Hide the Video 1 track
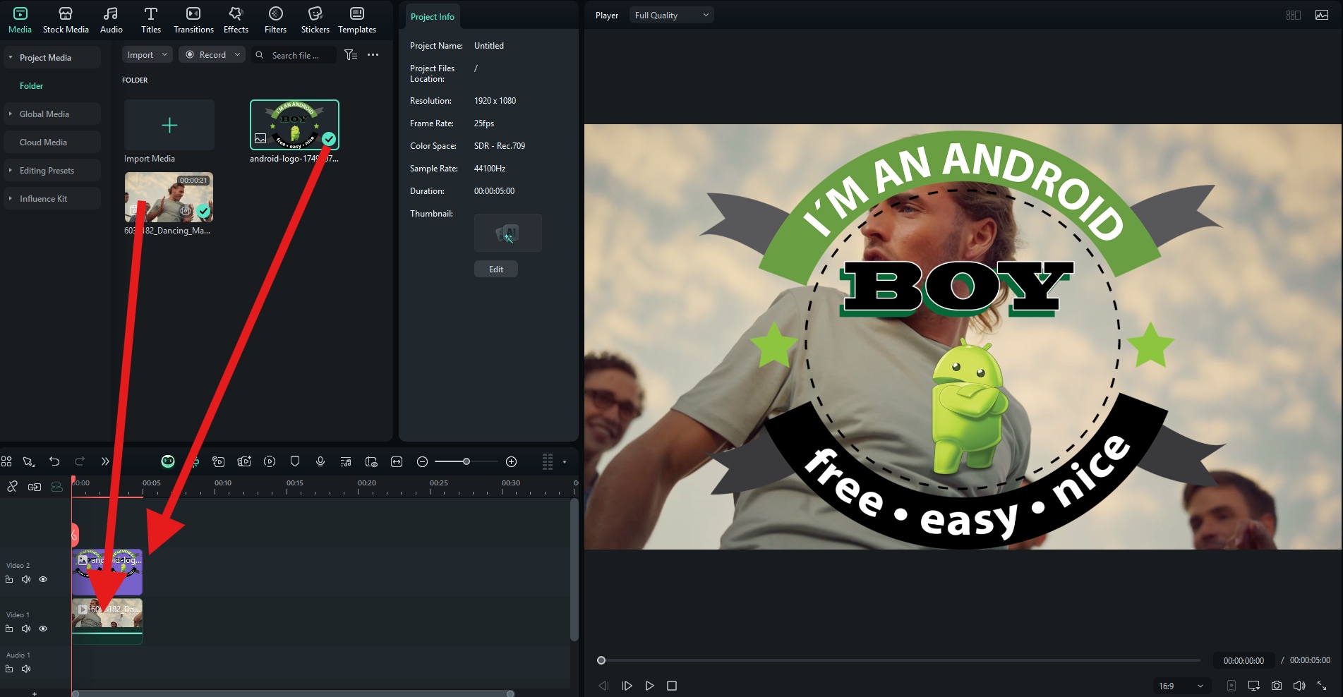Viewport: 1343px width, 697px height. [x=43, y=629]
